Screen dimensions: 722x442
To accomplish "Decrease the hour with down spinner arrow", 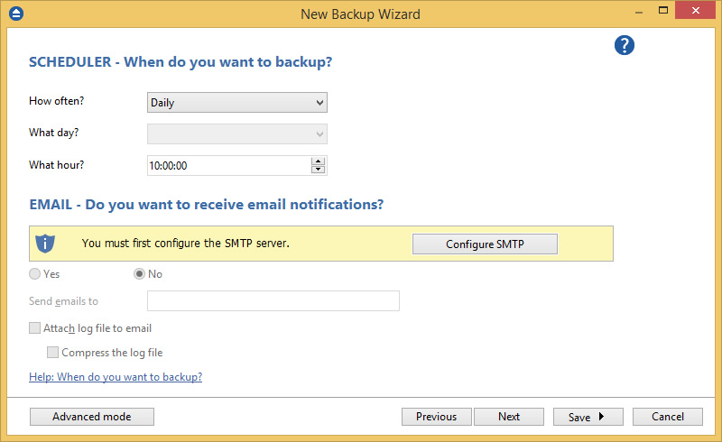I will coord(318,170).
